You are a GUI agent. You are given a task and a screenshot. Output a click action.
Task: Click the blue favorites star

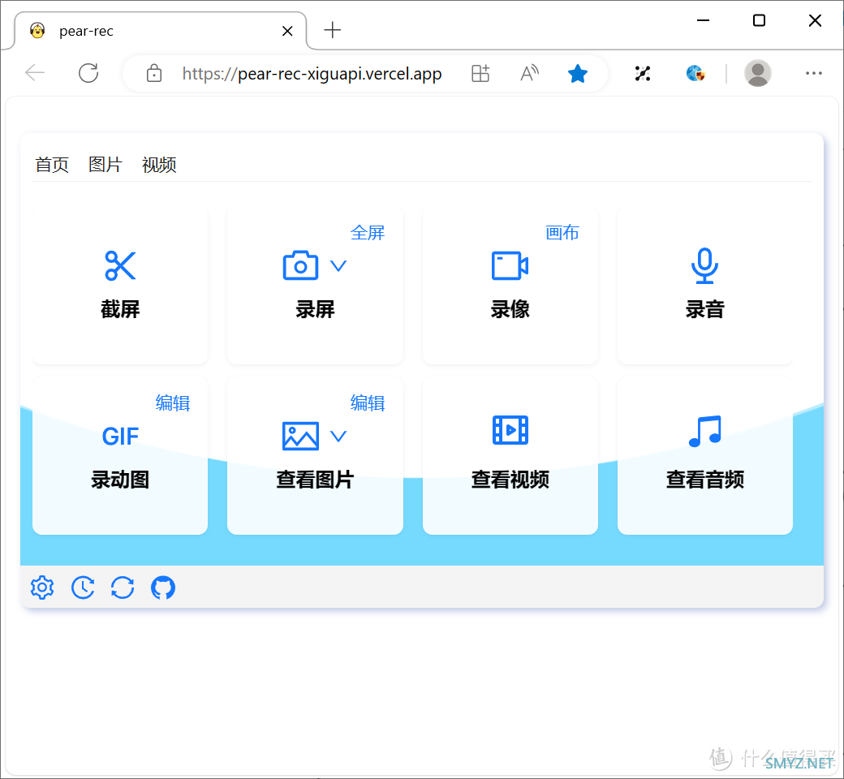point(578,73)
